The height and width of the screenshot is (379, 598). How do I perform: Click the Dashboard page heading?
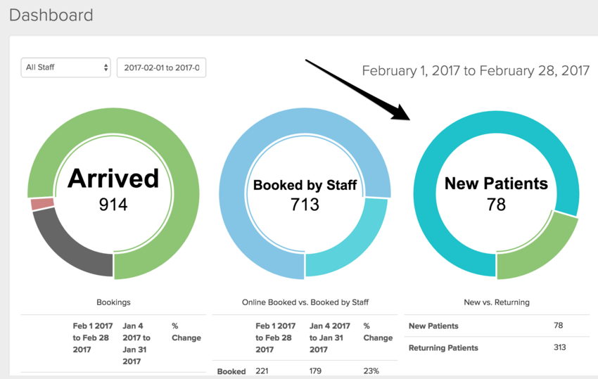(51, 14)
